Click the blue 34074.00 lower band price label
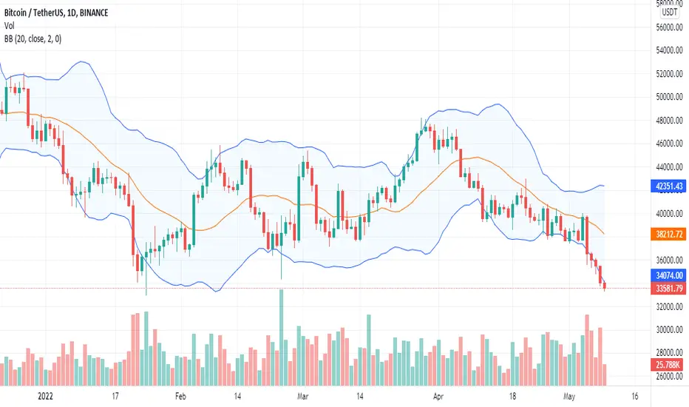The width and height of the screenshot is (689, 407). click(x=668, y=275)
